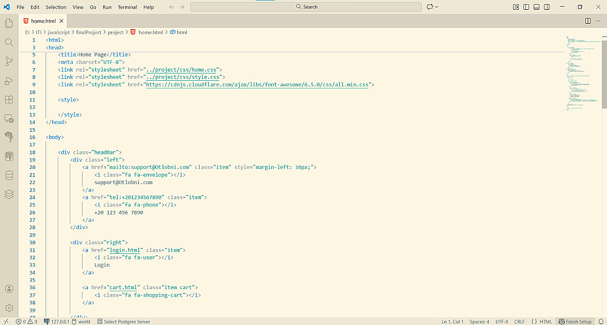Open the File menu
This screenshot has height=325, width=607.
coord(21,7)
